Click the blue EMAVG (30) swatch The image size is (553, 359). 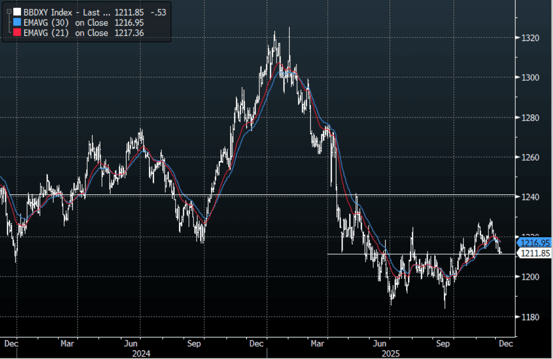tap(17, 23)
